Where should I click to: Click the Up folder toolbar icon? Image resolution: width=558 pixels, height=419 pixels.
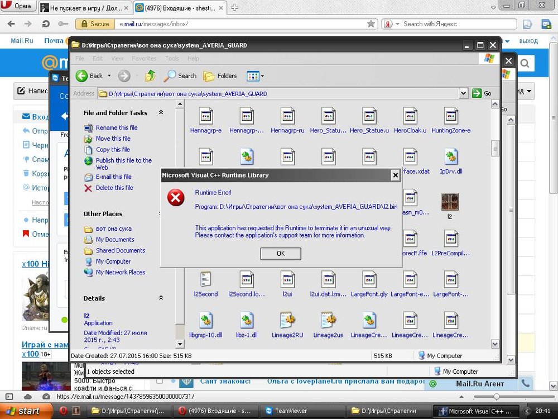[150, 76]
